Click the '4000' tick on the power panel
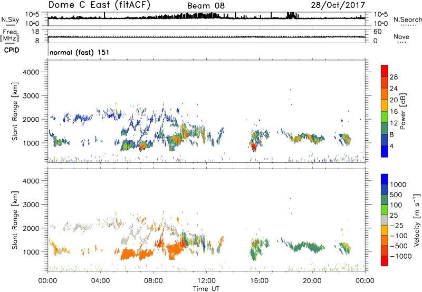 [x=31, y=72]
